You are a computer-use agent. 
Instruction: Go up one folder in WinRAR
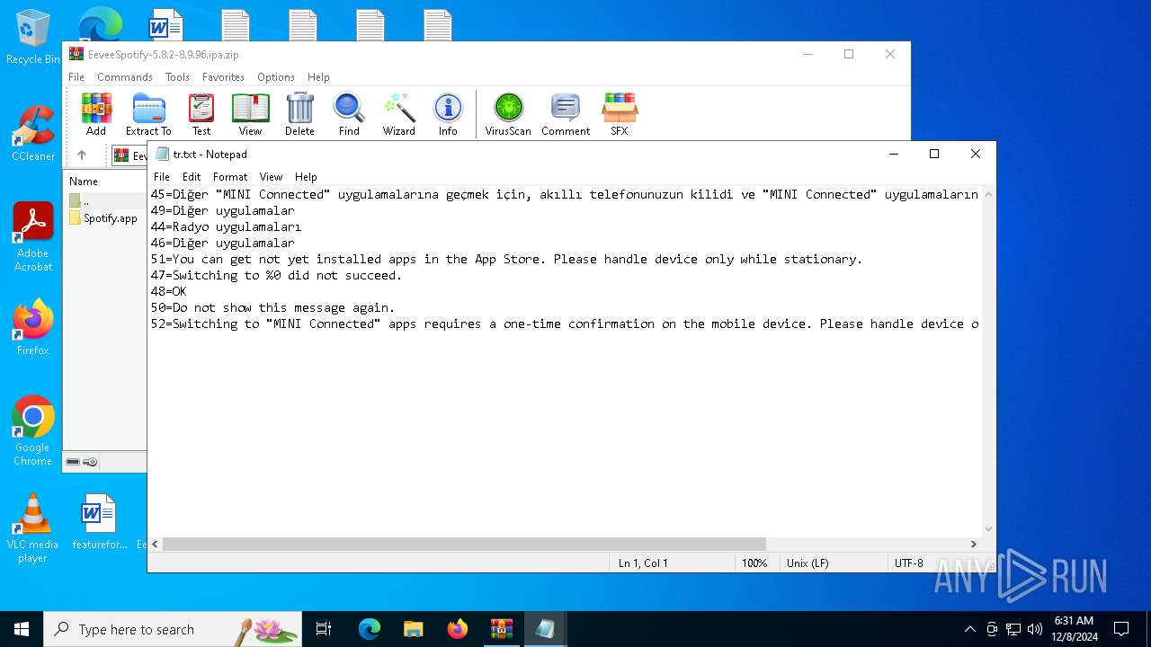[x=82, y=155]
